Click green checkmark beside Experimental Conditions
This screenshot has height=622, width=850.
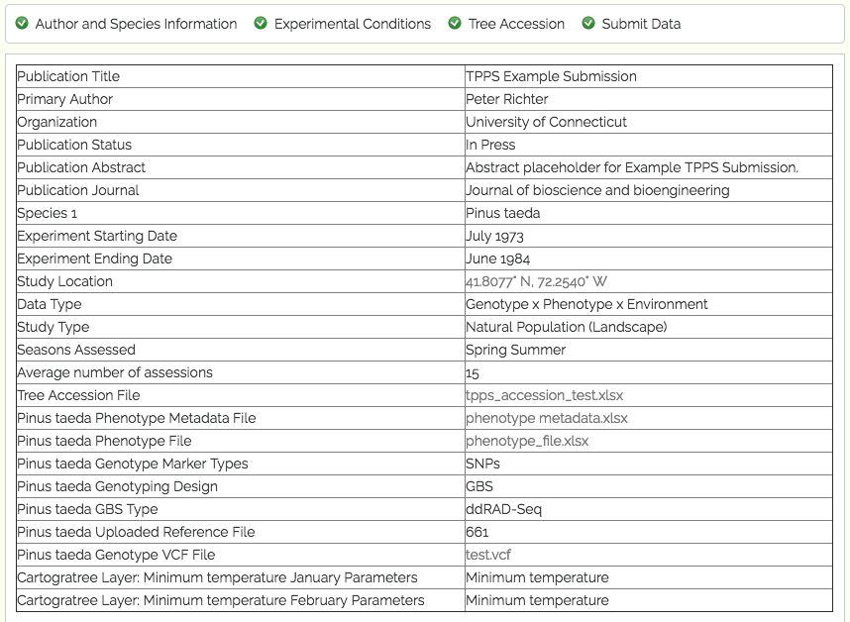pyautogui.click(x=261, y=24)
